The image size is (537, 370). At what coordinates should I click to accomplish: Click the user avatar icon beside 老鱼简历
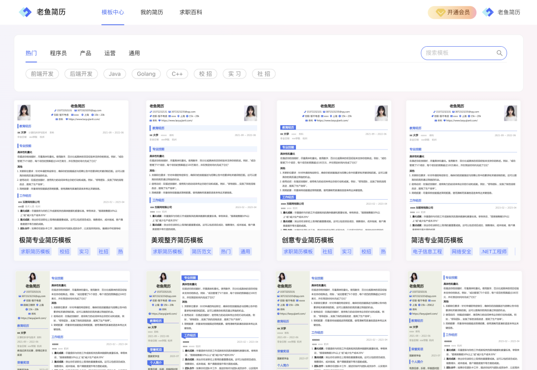click(x=488, y=12)
